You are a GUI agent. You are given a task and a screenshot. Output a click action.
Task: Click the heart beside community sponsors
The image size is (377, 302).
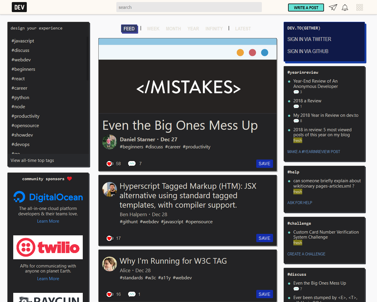(69, 178)
